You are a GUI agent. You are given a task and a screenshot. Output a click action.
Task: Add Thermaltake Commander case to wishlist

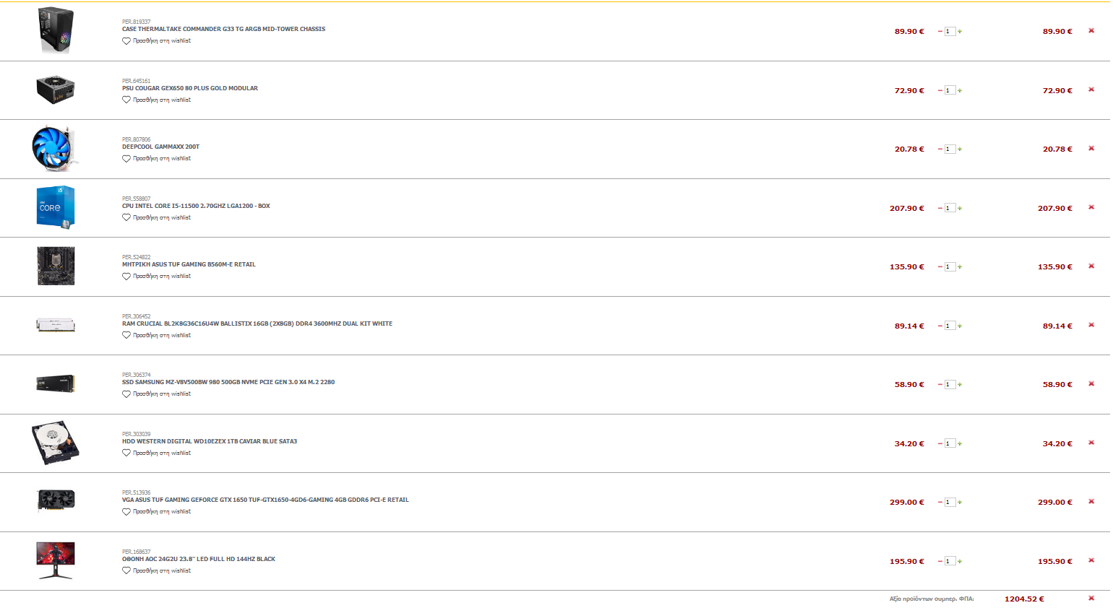(x=156, y=41)
